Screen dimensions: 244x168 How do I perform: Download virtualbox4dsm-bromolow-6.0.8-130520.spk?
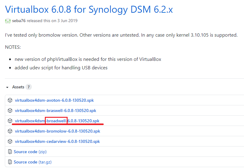[57, 131]
